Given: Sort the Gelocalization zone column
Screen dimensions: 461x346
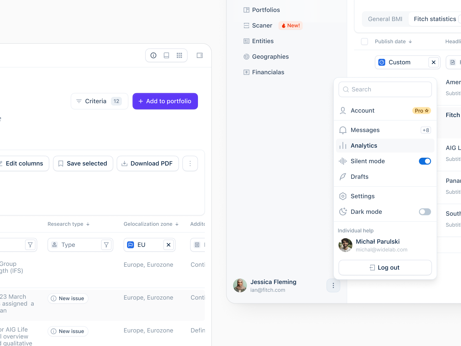Looking at the screenshot, I should (177, 224).
